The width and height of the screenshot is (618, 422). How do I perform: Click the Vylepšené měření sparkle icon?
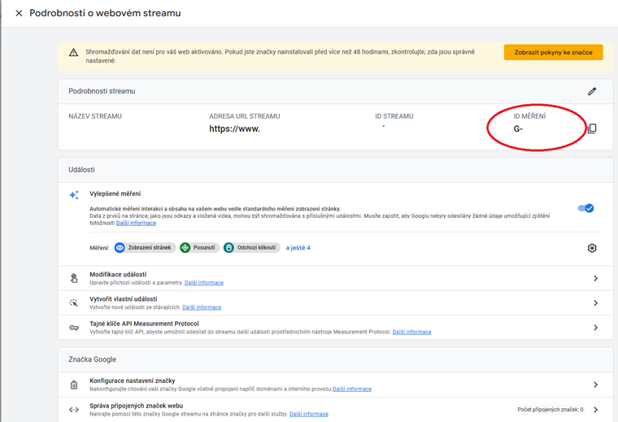coord(74,195)
